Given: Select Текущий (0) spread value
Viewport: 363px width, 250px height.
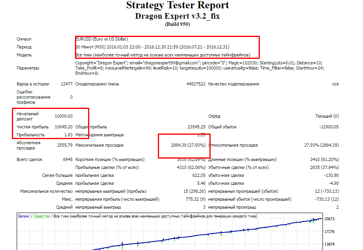Looking at the screenshot, I should tap(327, 116).
